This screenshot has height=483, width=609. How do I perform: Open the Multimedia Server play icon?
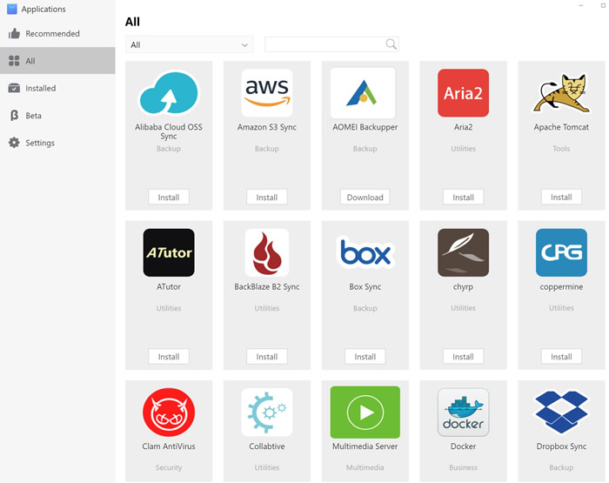pyautogui.click(x=365, y=412)
